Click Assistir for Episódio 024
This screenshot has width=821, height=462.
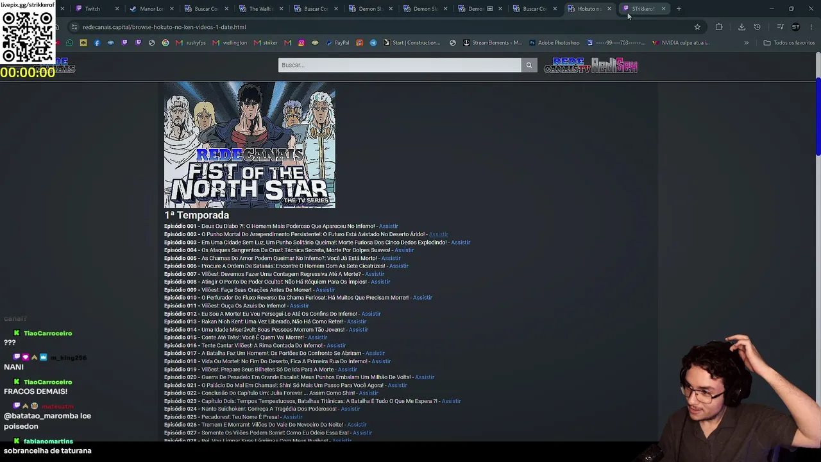[x=350, y=409]
